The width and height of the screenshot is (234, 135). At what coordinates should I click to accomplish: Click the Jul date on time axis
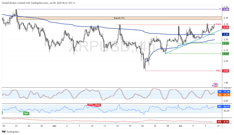[x=180, y=126]
